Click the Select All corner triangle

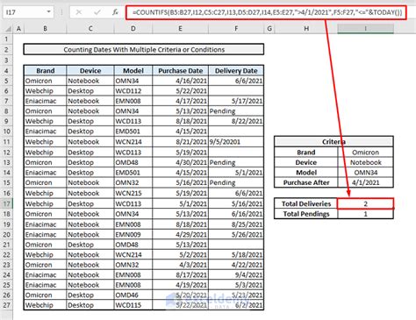pos(8,29)
